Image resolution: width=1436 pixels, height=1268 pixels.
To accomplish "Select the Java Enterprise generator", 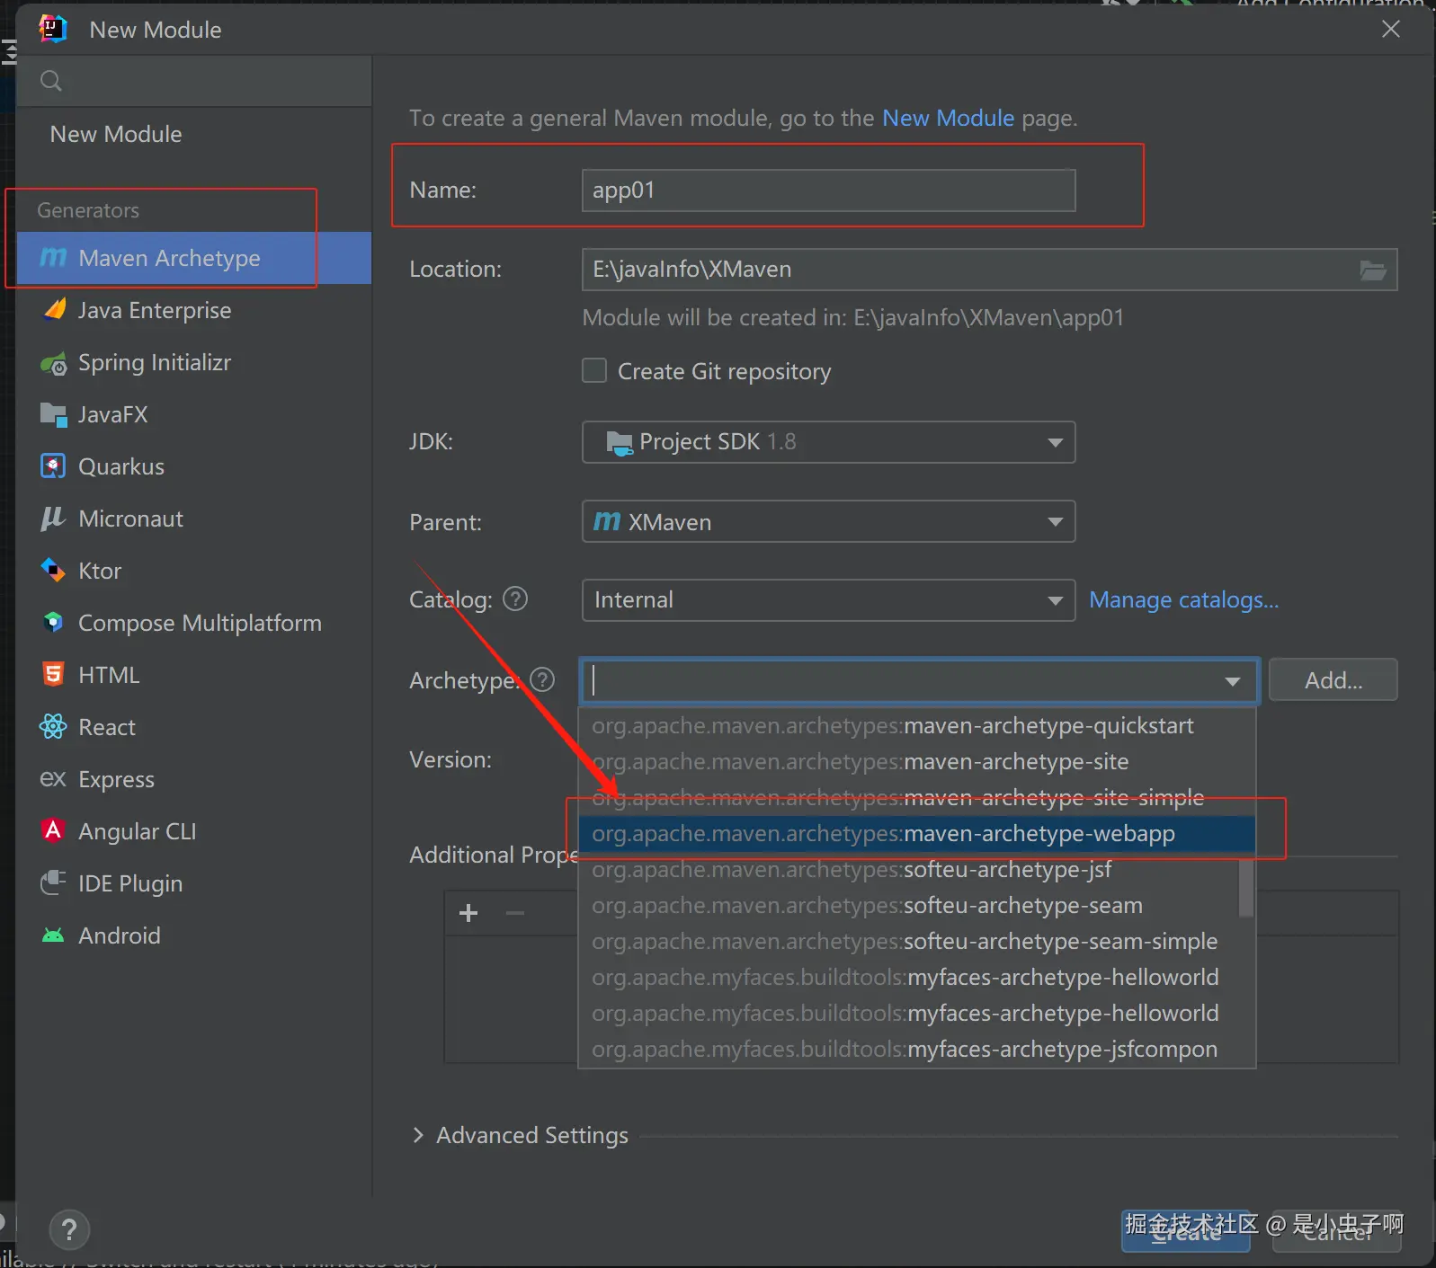I will (194, 310).
